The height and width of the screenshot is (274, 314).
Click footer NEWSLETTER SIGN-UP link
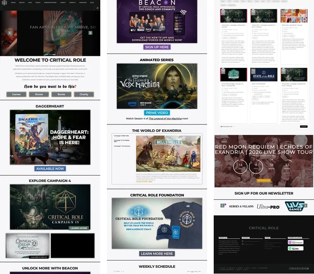pos(227,269)
